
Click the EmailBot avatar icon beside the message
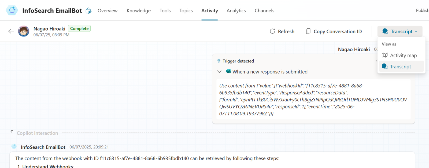(x=14, y=147)
